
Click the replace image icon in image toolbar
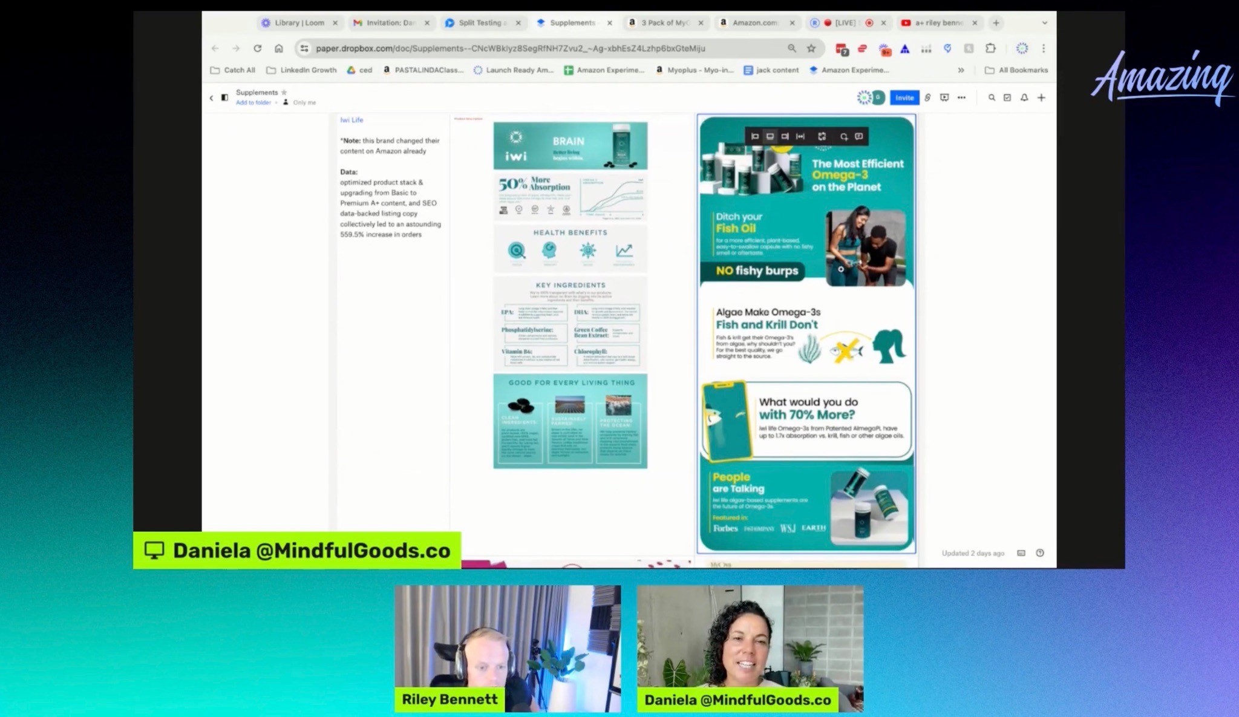click(x=822, y=137)
